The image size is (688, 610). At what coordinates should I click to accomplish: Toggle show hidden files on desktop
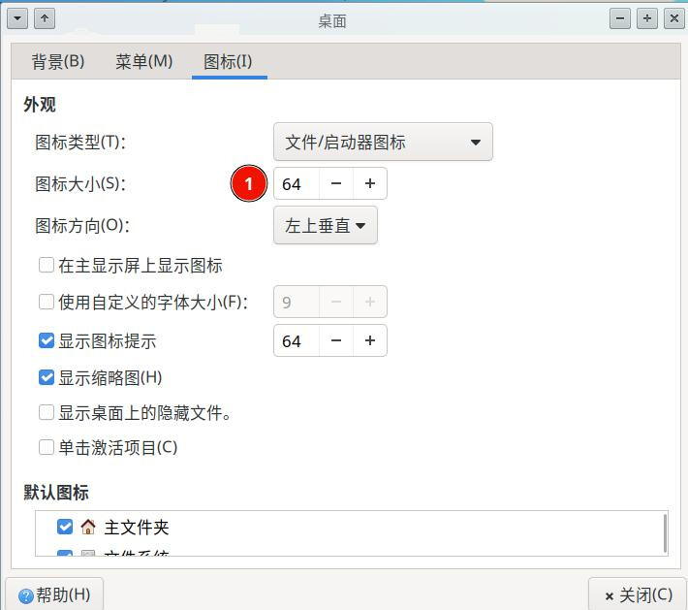pyautogui.click(x=47, y=413)
